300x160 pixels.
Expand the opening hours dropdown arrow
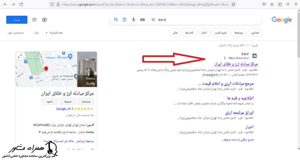tap(40, 132)
